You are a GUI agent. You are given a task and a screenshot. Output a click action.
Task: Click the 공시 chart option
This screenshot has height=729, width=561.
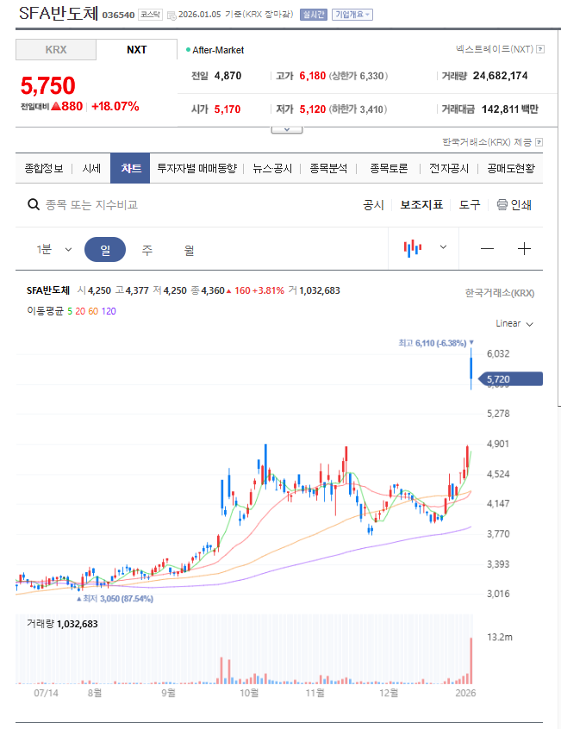click(373, 205)
